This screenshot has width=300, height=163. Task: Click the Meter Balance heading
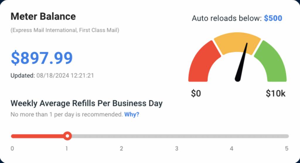pos(43,16)
